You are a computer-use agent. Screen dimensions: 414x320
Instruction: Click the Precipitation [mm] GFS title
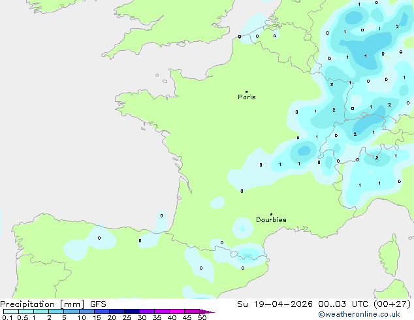click(x=53, y=304)
